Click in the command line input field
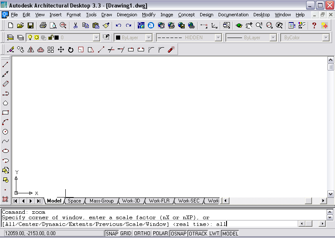 pyautogui.click(x=149, y=224)
